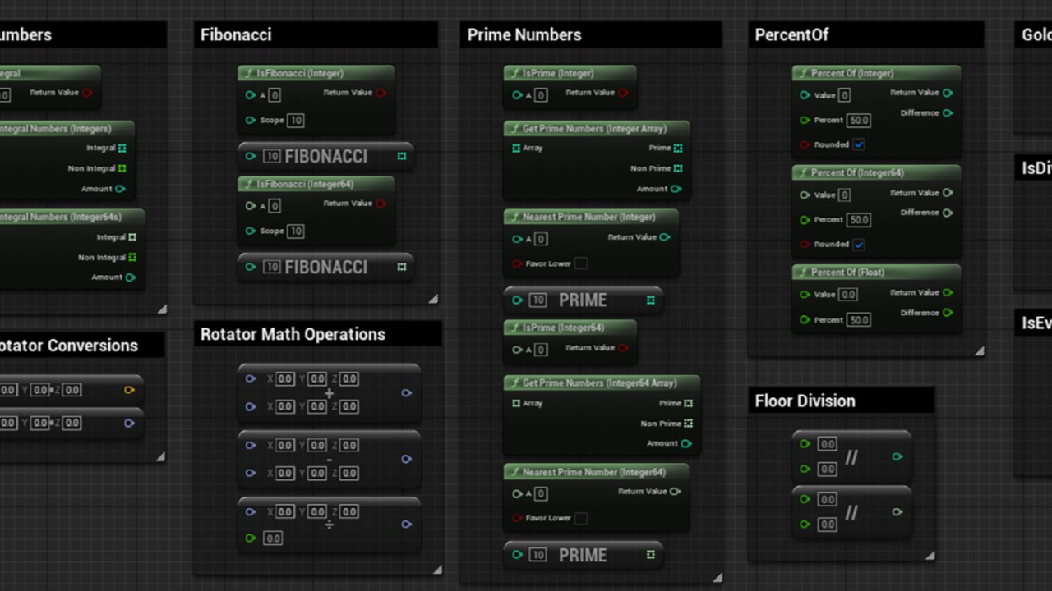Click resize handle of Floor Division comment

click(930, 556)
